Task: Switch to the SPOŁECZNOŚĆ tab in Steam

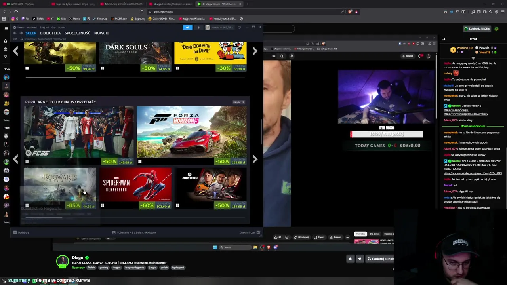Action: point(77,33)
